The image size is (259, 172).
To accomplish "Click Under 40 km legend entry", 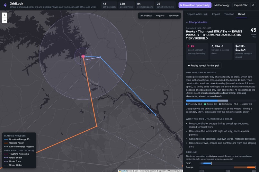I will 13,165.
